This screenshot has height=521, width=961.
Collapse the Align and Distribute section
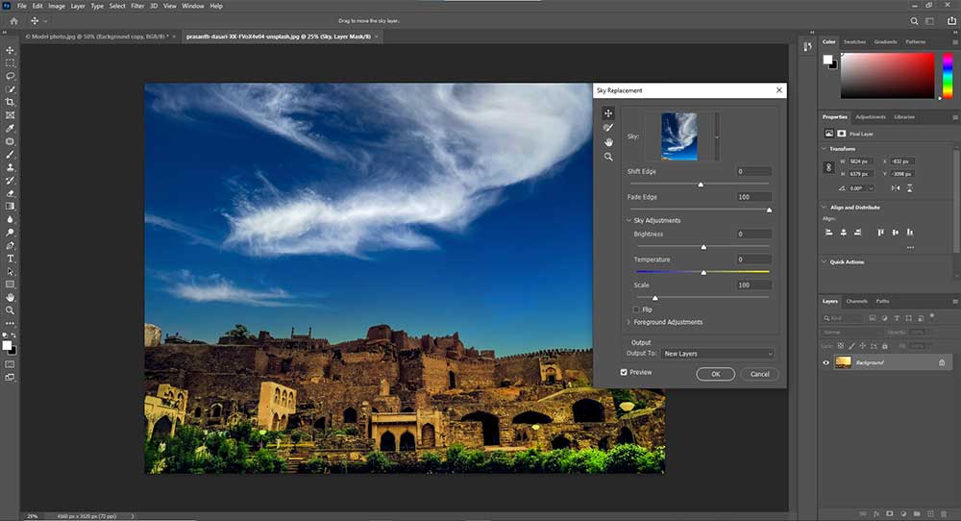824,208
